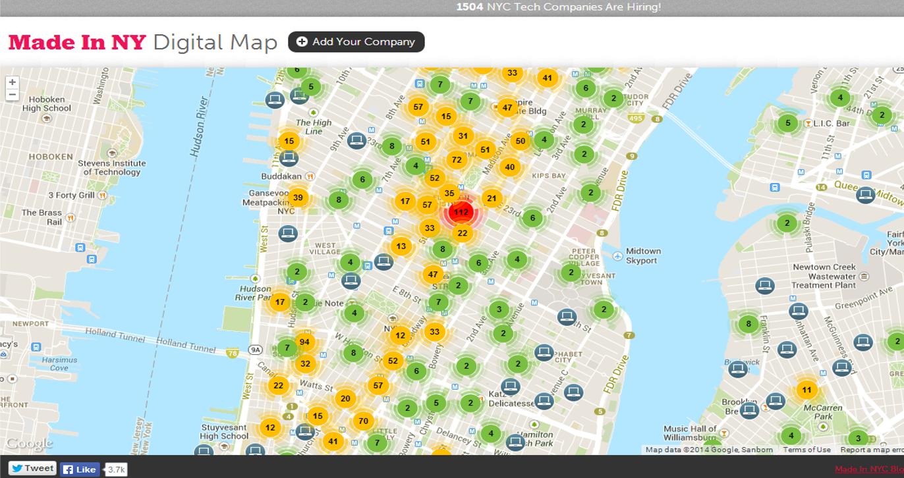Open the map Terms of Use link
This screenshot has height=478, width=904.
click(x=806, y=450)
